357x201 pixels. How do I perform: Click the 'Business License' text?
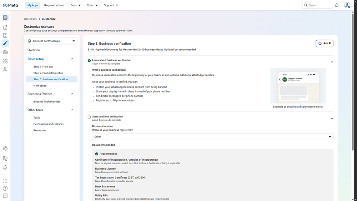click(x=105, y=169)
